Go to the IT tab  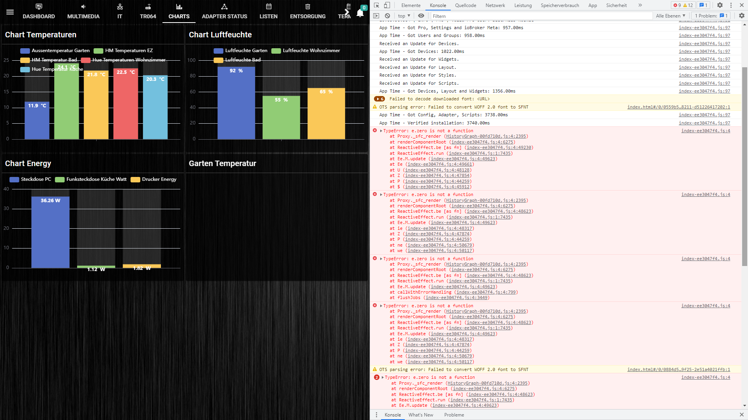click(x=120, y=12)
